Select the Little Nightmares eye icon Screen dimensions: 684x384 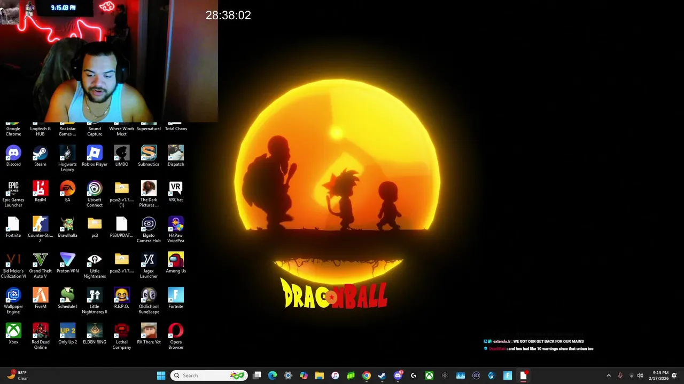point(95,266)
